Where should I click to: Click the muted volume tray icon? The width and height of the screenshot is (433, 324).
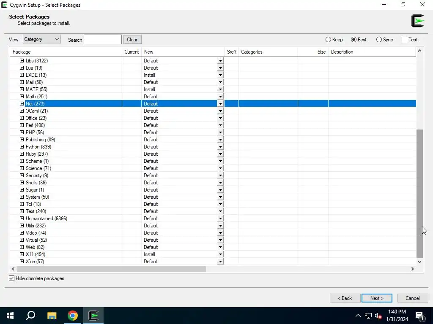378,316
